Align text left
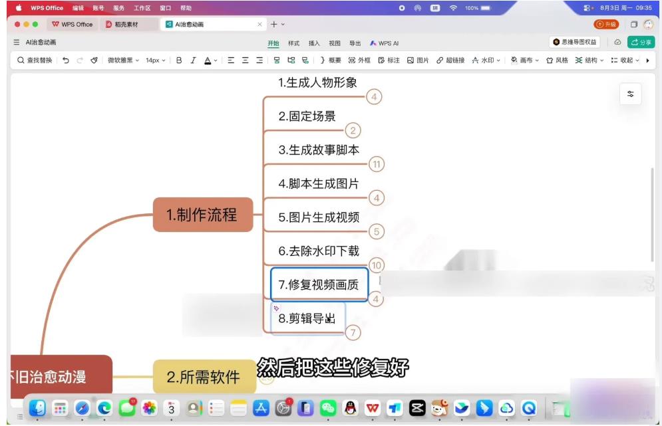 pos(231,60)
